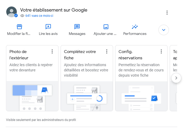The width and height of the screenshot is (187, 132).
Task: Click the Modifier la fiche storefront icon
Action: [x=19, y=27]
